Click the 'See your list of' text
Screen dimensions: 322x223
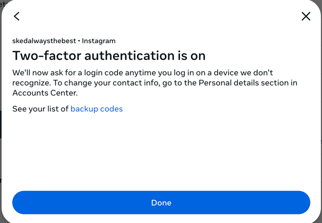[40, 109]
